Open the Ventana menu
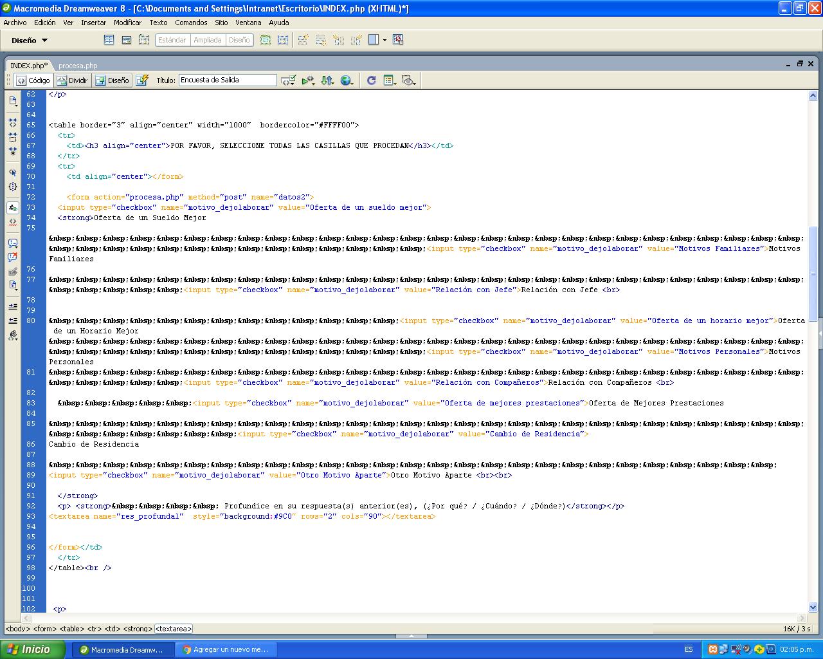Viewport: 823px width, 659px height. coord(248,23)
